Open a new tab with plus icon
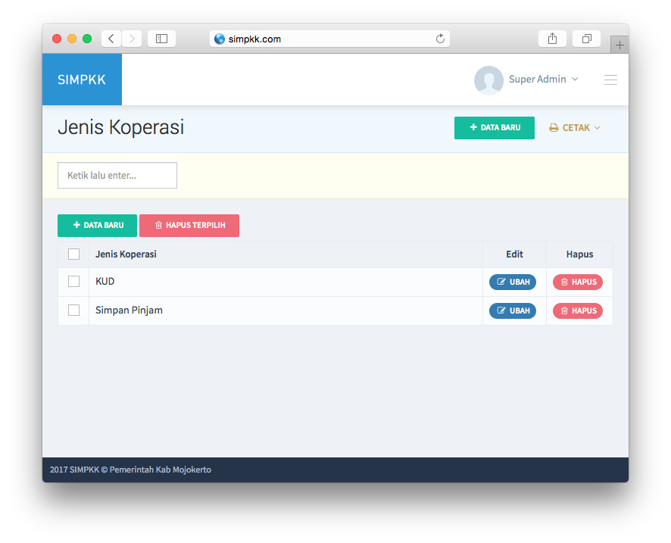Image resolution: width=671 pixels, height=543 pixels. click(619, 45)
